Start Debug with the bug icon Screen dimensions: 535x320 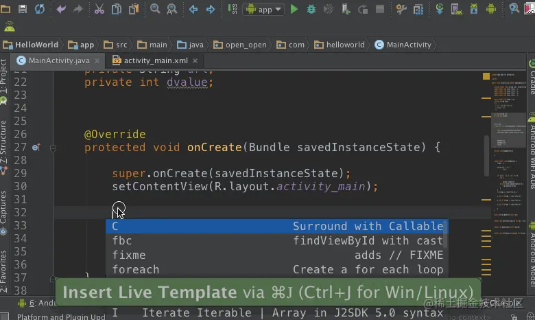pos(311,9)
